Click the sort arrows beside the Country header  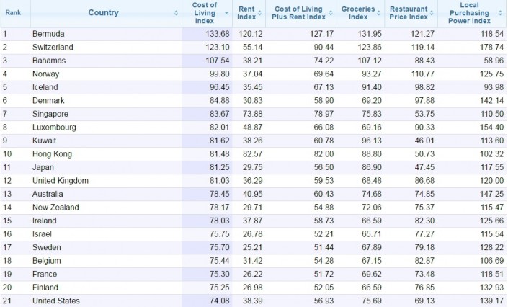click(x=177, y=13)
